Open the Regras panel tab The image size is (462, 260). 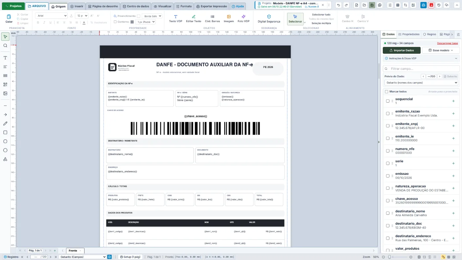pos(430,34)
